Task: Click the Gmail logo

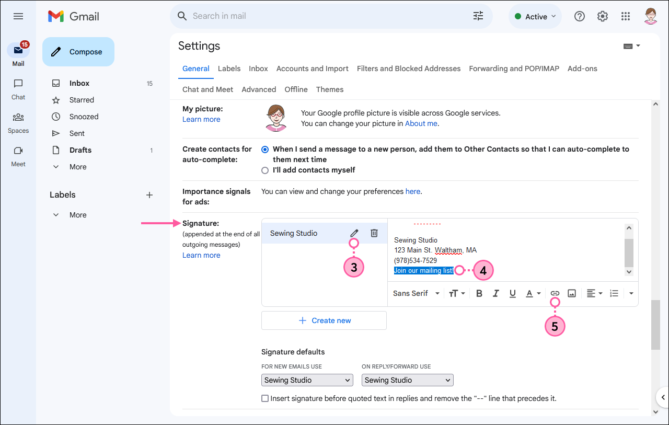Action: (73, 16)
